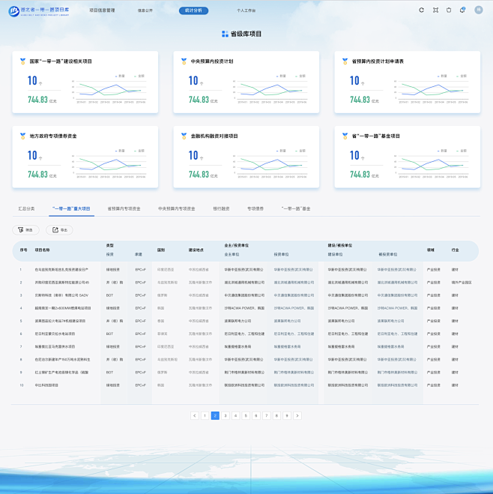
Task: Click the grid icon beside 省级库项目 title
Action: coord(225,34)
